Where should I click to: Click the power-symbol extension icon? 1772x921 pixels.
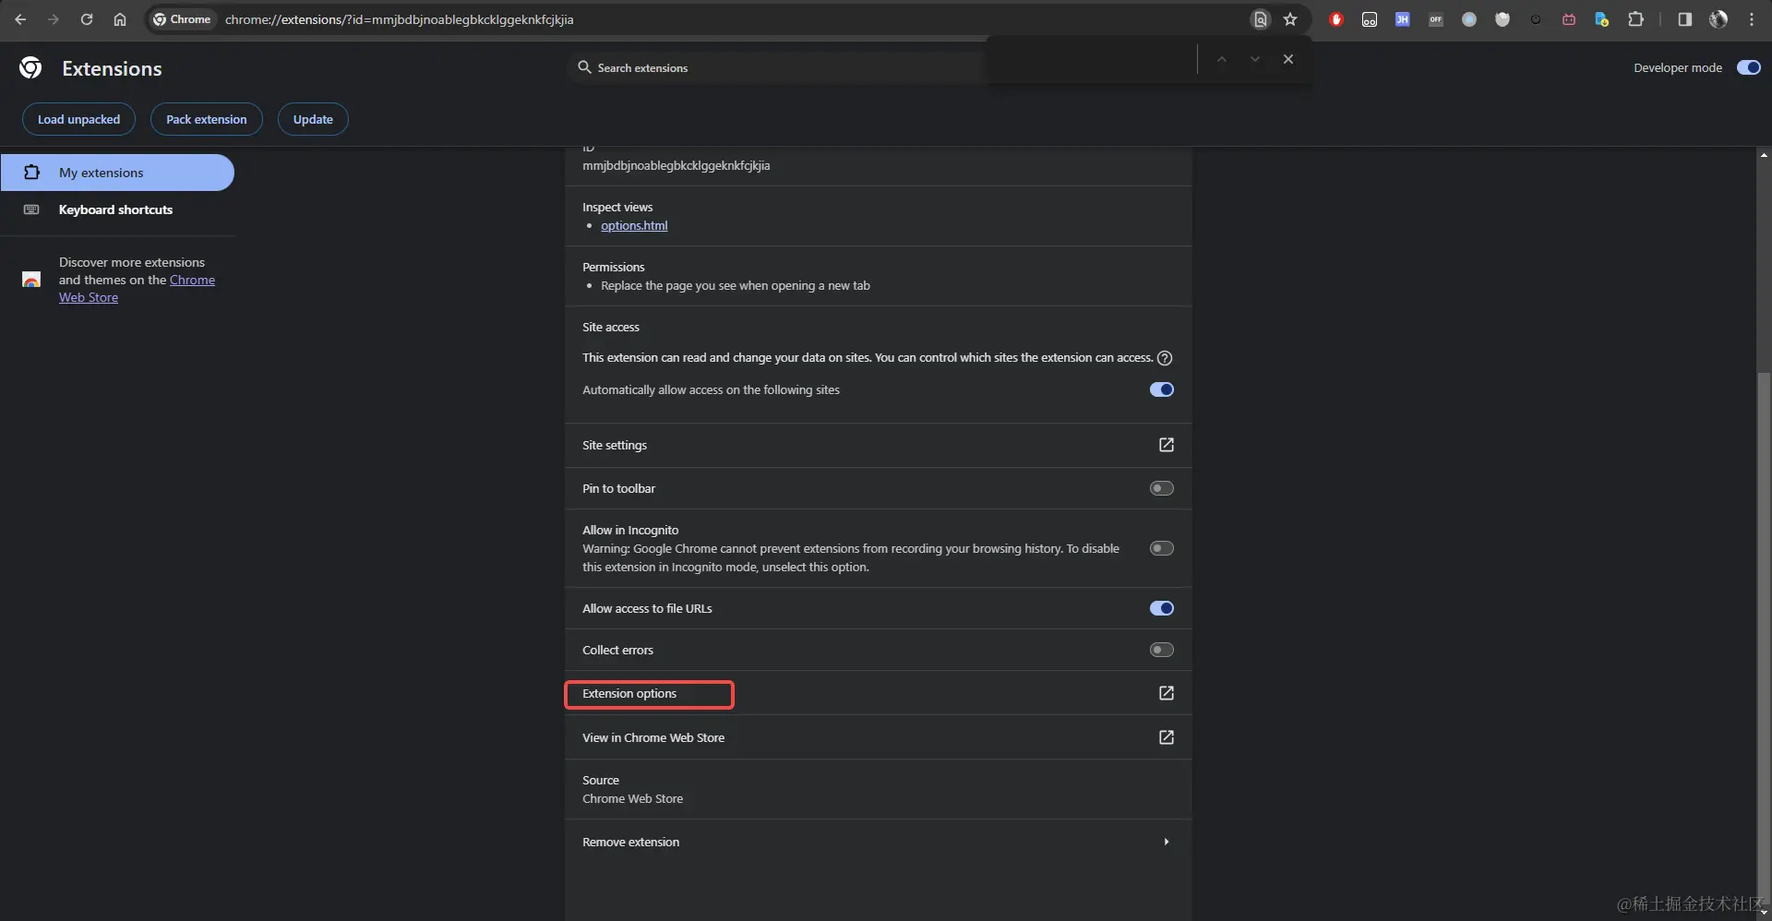[x=1535, y=19]
